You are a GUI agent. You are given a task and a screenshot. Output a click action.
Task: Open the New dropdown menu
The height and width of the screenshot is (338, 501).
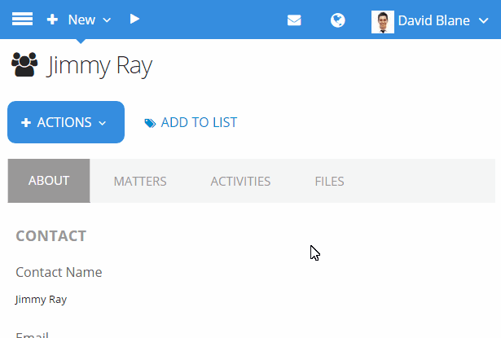pos(90,20)
